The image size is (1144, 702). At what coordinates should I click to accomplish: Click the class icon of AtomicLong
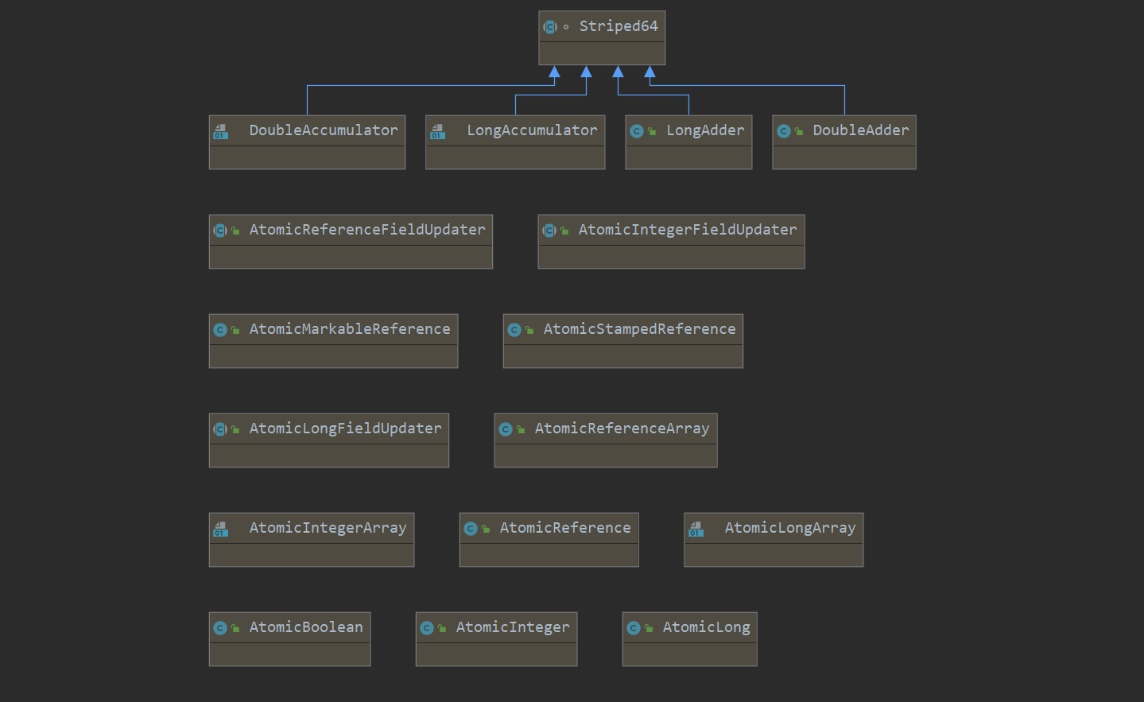click(x=634, y=628)
